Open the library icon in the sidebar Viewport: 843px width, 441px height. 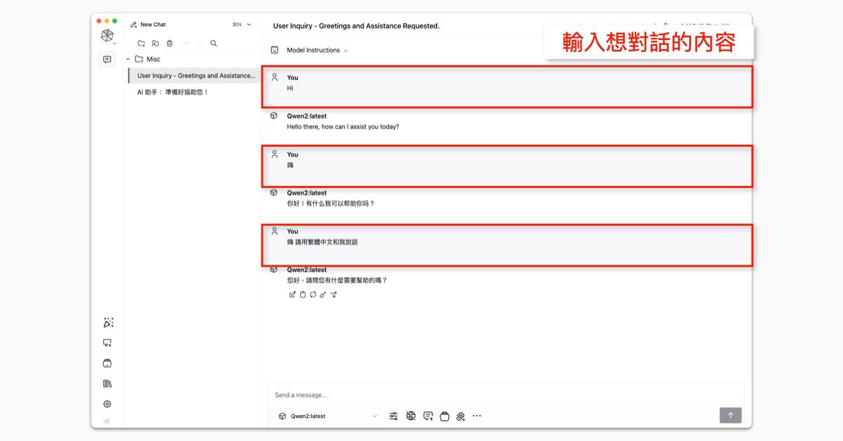coord(107,384)
